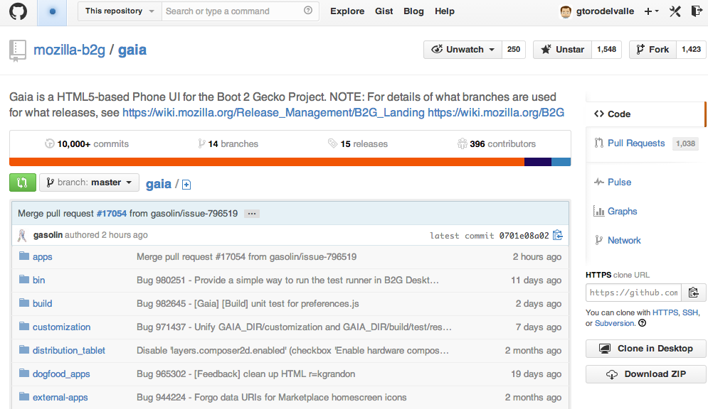Copy the latest commit SHA to clipboard
The height and width of the screenshot is (409, 708).
[x=558, y=235]
